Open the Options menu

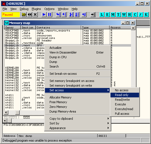(x=49, y=9)
